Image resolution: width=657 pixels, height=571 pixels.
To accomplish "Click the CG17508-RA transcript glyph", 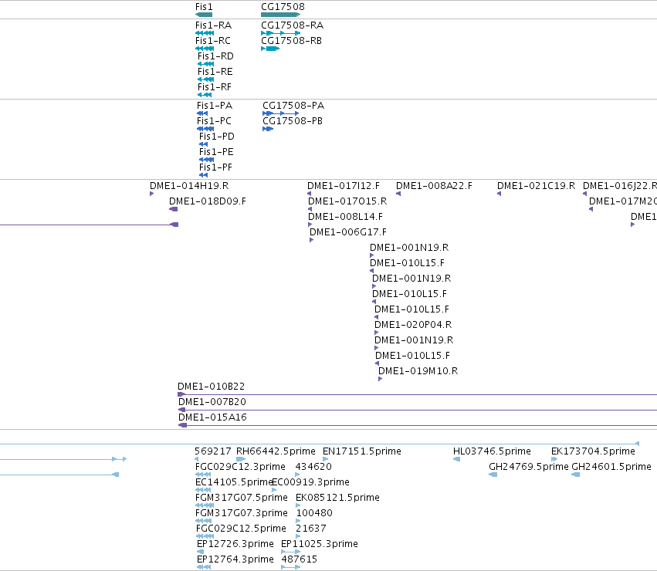I will pos(280,33).
